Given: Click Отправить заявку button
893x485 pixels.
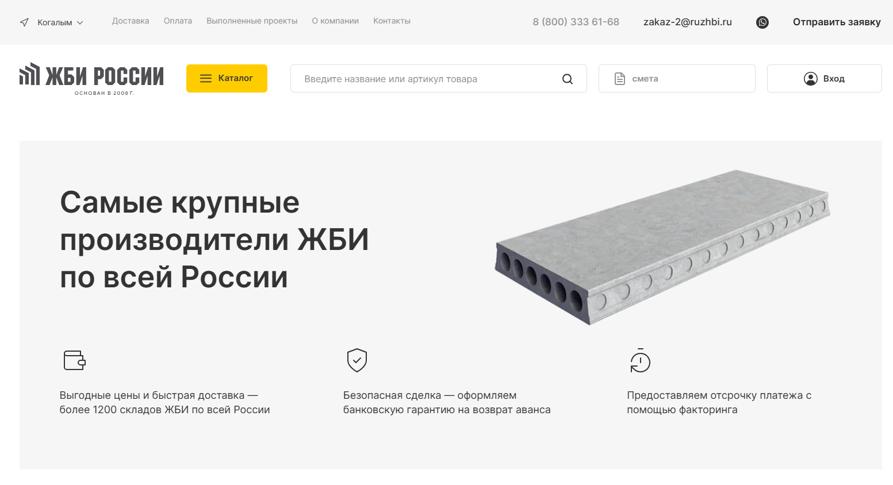Looking at the screenshot, I should click(837, 22).
